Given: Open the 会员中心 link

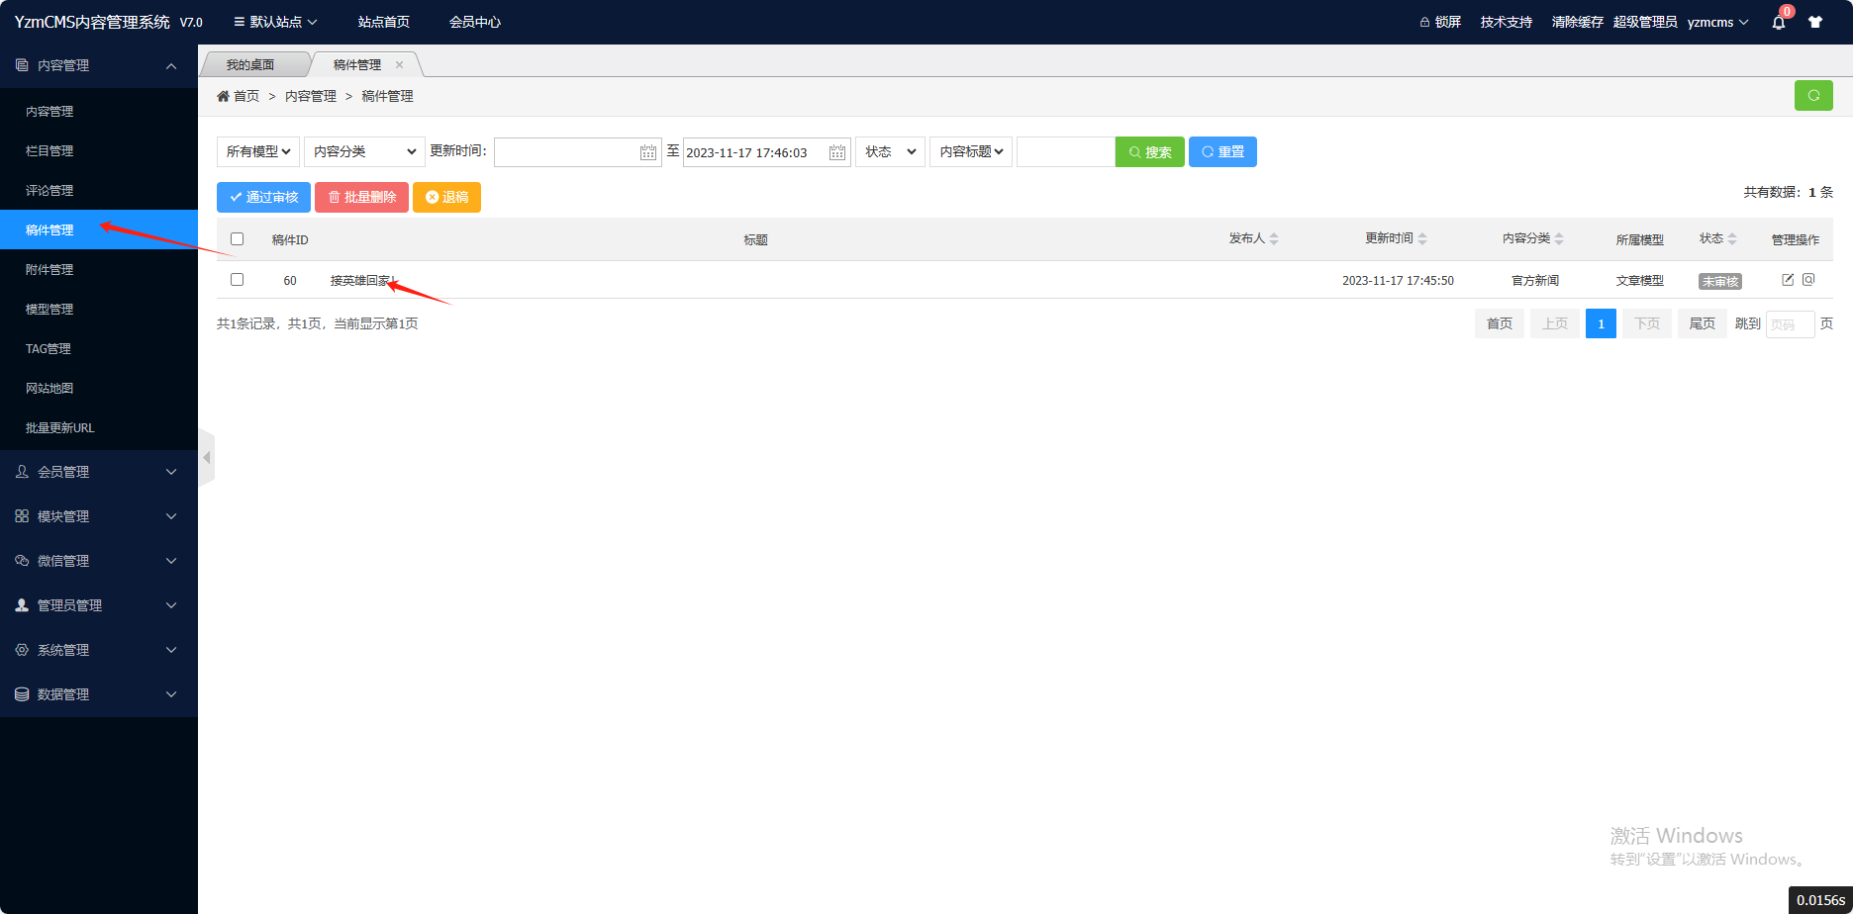Looking at the screenshot, I should [x=475, y=22].
